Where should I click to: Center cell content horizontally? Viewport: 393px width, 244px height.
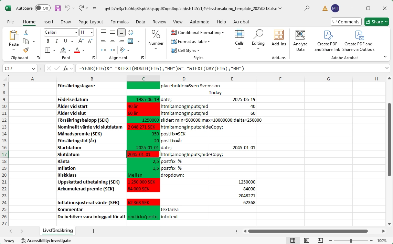tap(113, 41)
